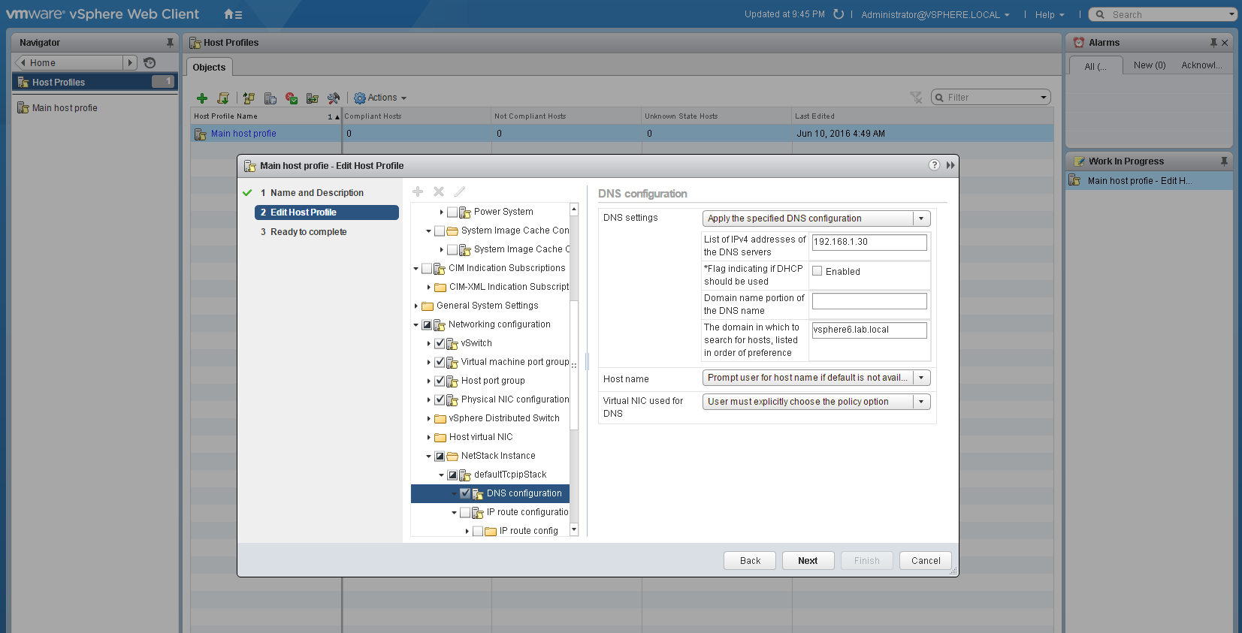Open help for Edit Host Profile dialog

pyautogui.click(x=934, y=165)
